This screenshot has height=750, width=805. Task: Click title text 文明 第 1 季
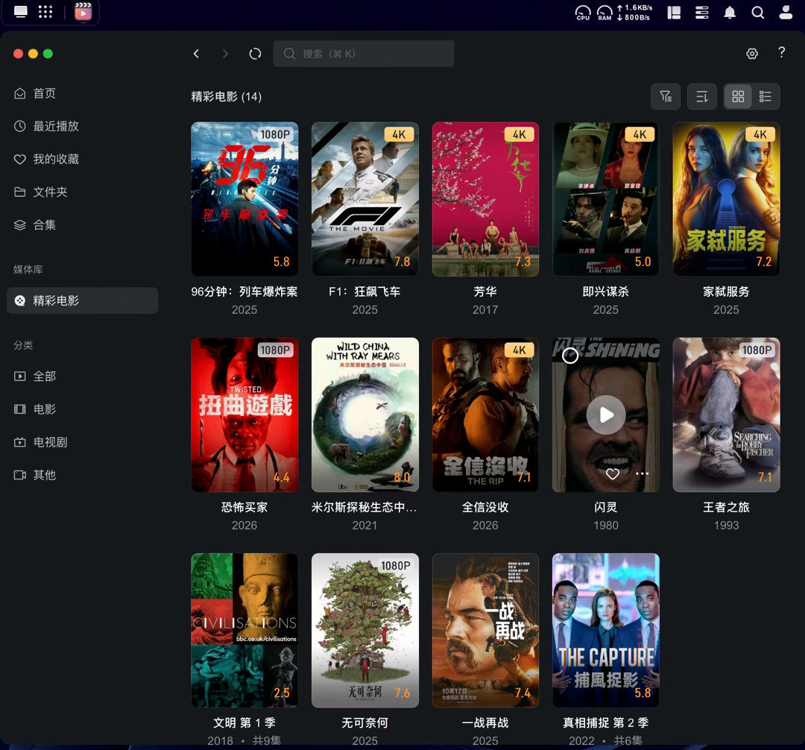244,723
